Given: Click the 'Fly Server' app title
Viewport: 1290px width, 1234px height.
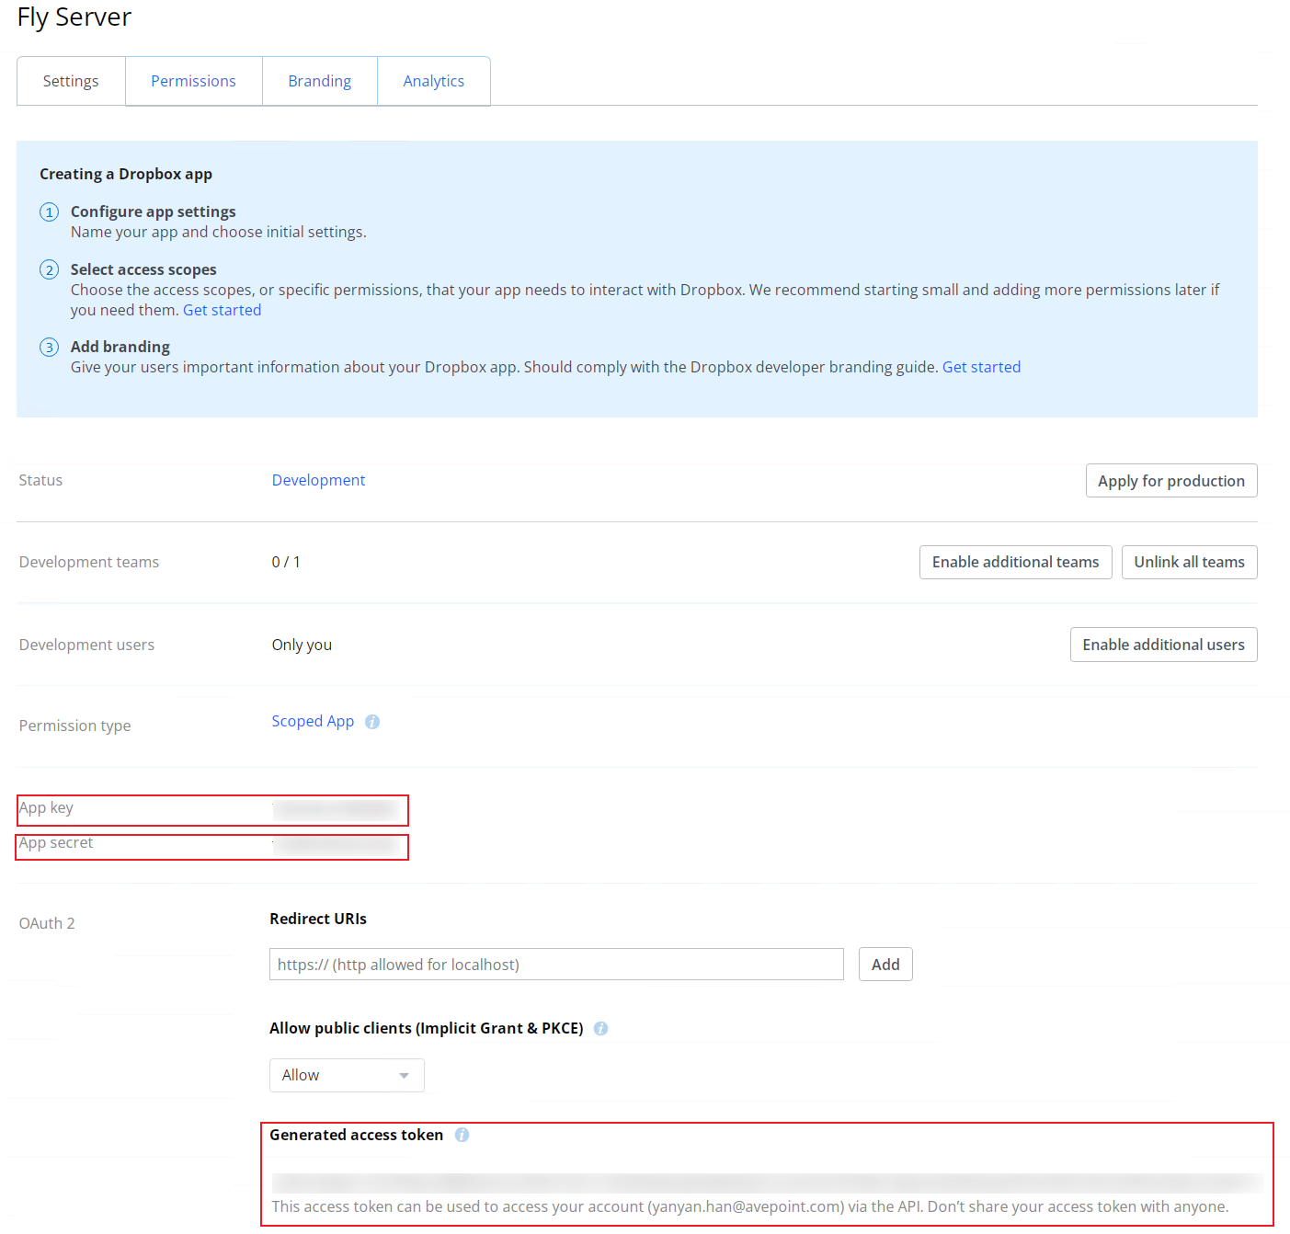Looking at the screenshot, I should (74, 17).
